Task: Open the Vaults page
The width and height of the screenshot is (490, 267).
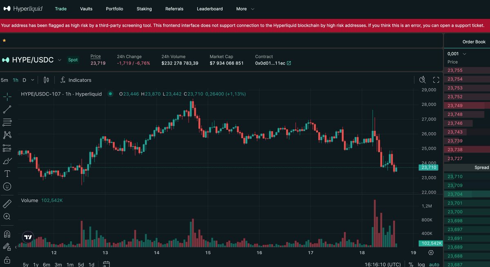Action: pyautogui.click(x=86, y=9)
